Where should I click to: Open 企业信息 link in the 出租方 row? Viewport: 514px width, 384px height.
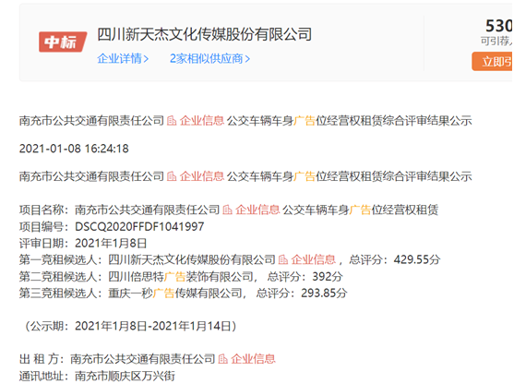(253, 359)
